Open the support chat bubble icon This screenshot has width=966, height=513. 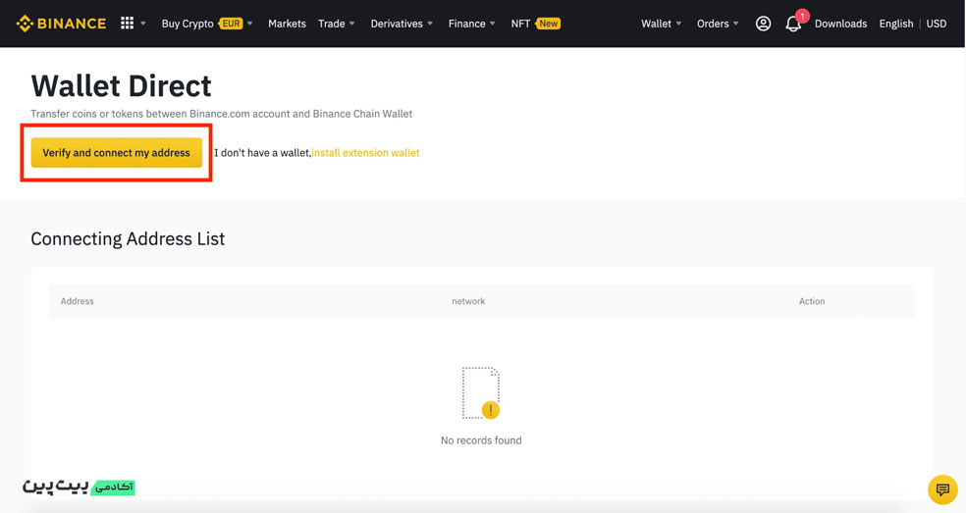click(942, 489)
